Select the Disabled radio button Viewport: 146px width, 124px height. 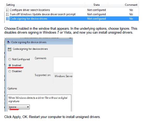[10, 71]
